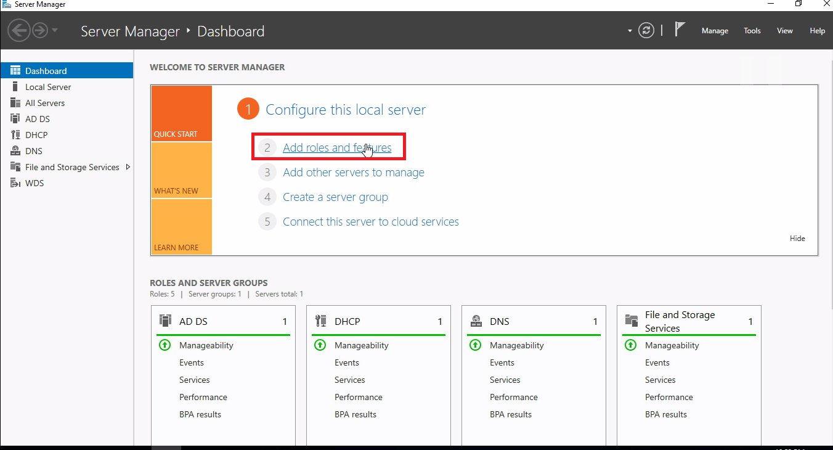Open BPA results in DNS tile
Screen dimensions: 833x450
[x=511, y=414]
